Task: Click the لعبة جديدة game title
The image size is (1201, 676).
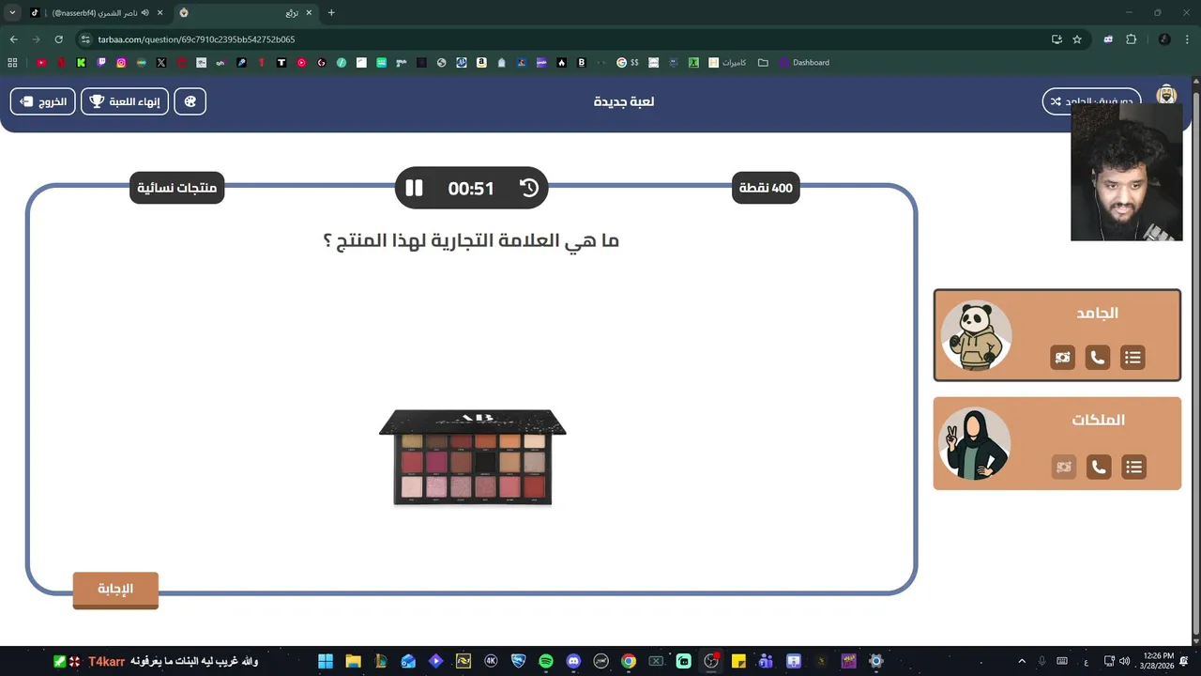Action: 624,101
